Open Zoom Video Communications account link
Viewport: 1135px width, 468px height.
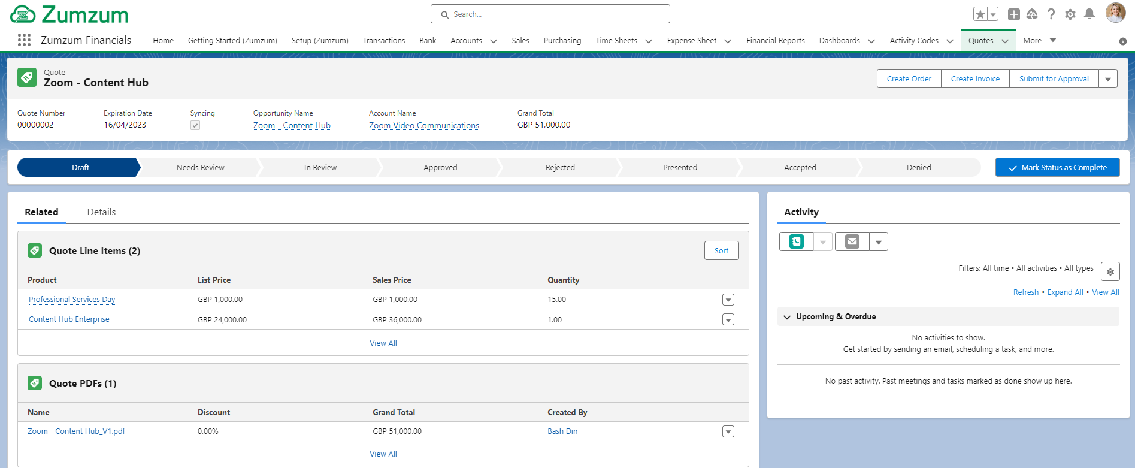(424, 125)
